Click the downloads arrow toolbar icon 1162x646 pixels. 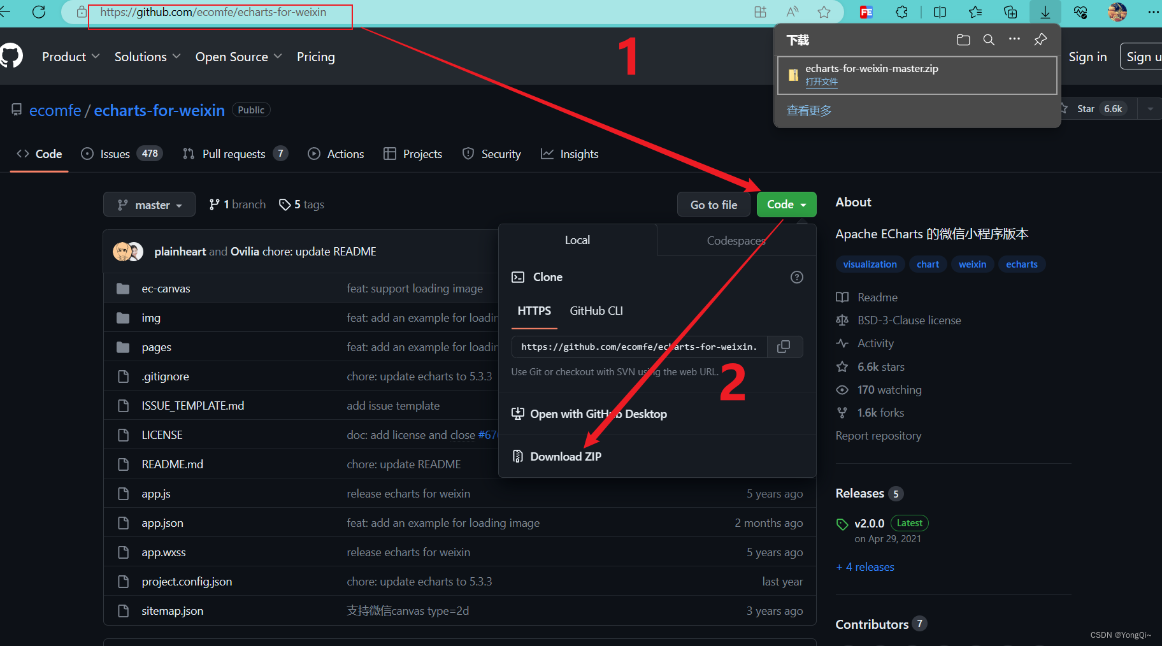(1045, 12)
